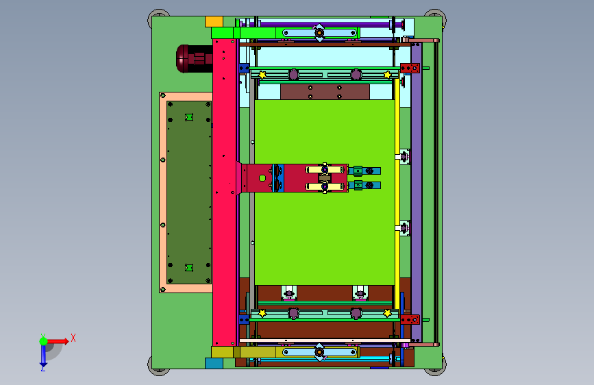This screenshot has height=385, width=594.
Task: Select the top slotted light-blue bar
Action: pos(320,33)
